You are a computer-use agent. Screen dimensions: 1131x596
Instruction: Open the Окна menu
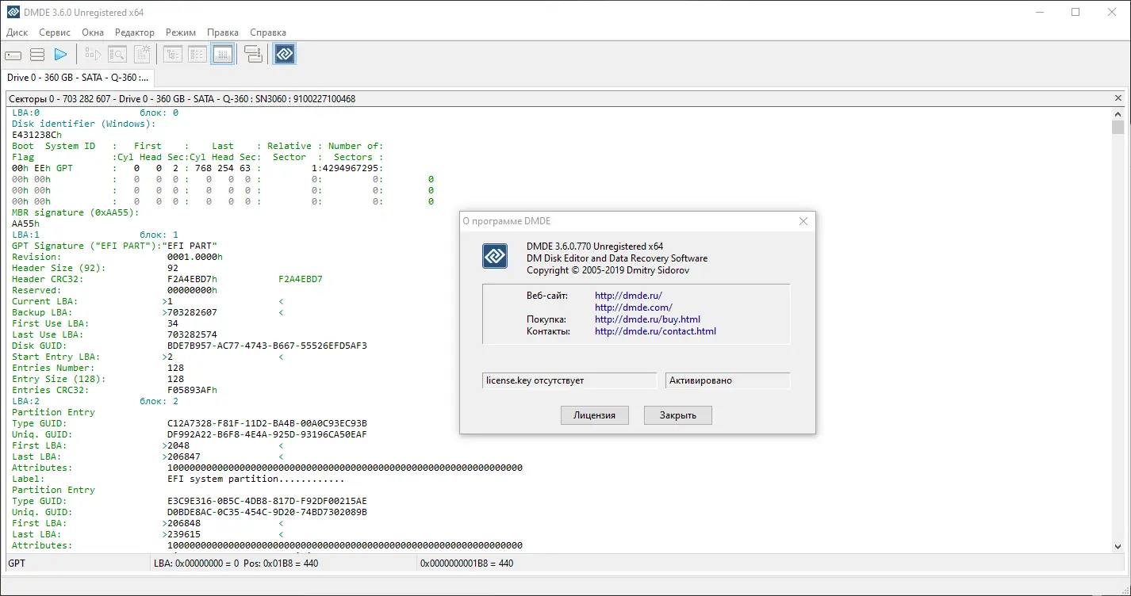coord(93,32)
